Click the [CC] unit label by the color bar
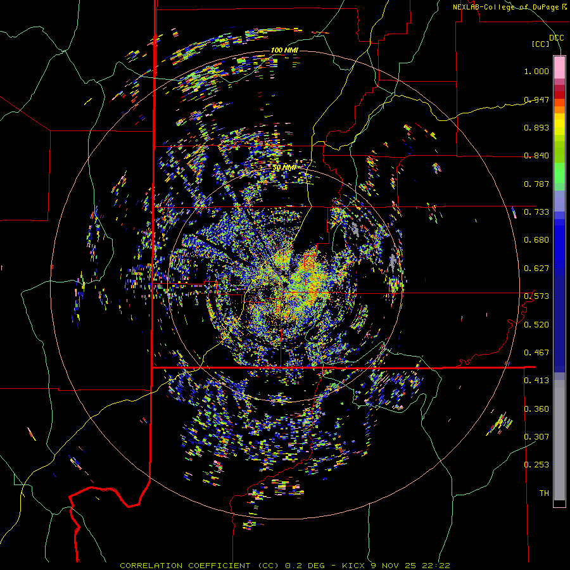The height and width of the screenshot is (570, 570). (x=541, y=44)
